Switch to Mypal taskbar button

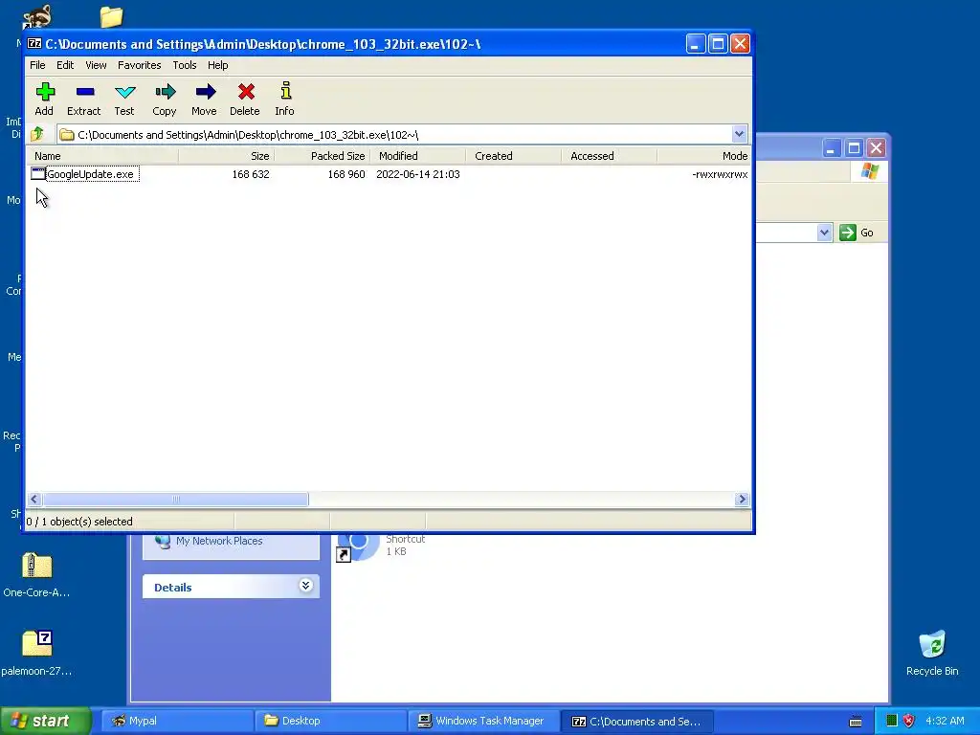177,721
